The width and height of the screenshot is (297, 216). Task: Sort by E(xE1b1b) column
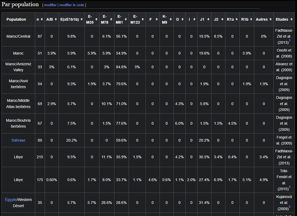71,19
